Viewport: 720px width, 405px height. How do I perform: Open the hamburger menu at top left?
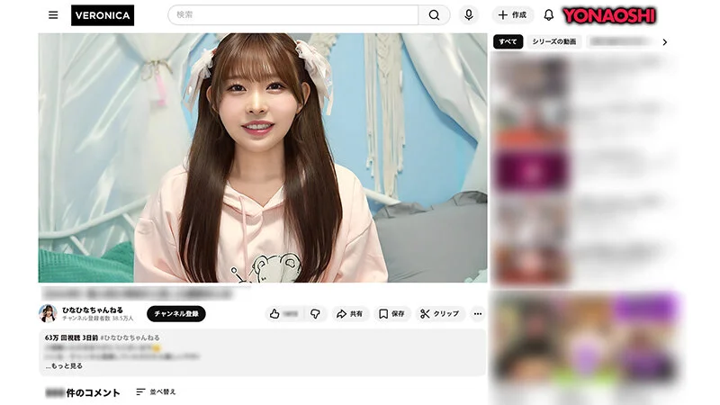(53, 15)
